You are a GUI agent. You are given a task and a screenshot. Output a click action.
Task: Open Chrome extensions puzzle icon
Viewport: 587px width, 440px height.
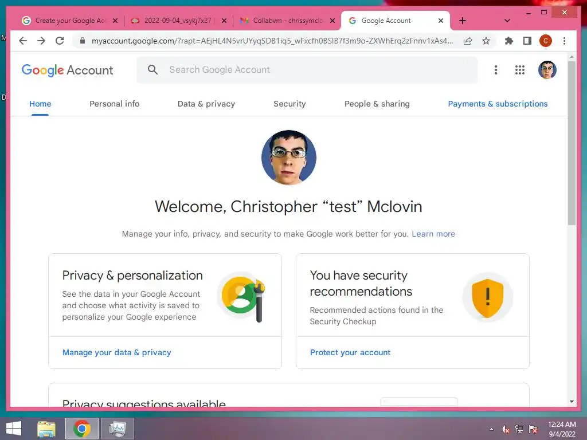click(x=509, y=41)
